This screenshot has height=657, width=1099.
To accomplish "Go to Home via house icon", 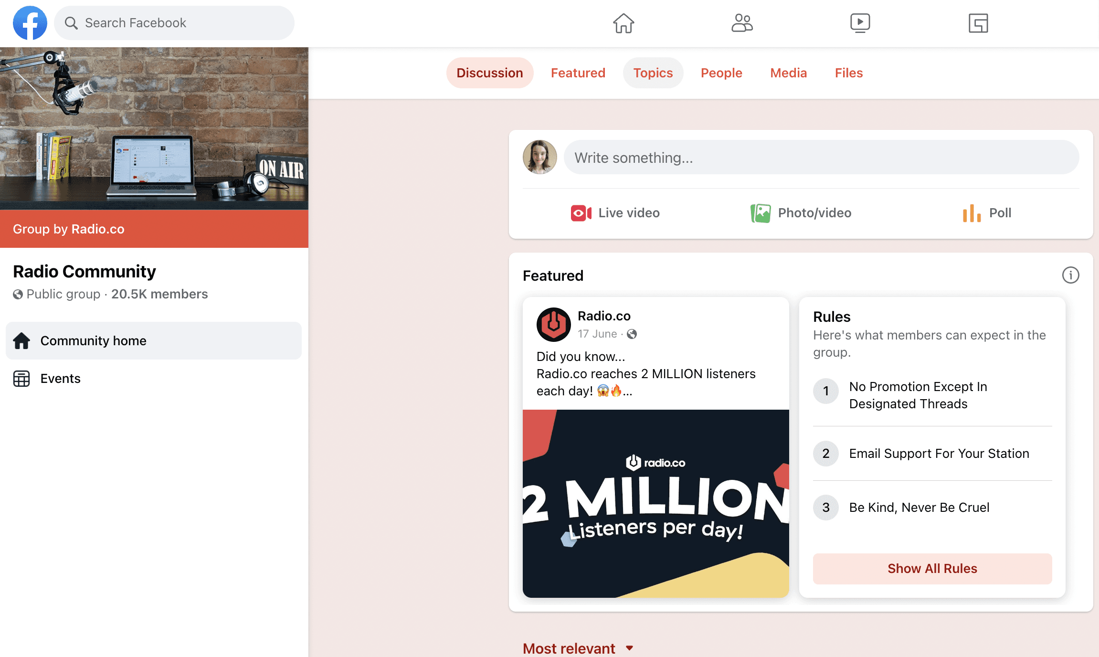I will 623,23.
